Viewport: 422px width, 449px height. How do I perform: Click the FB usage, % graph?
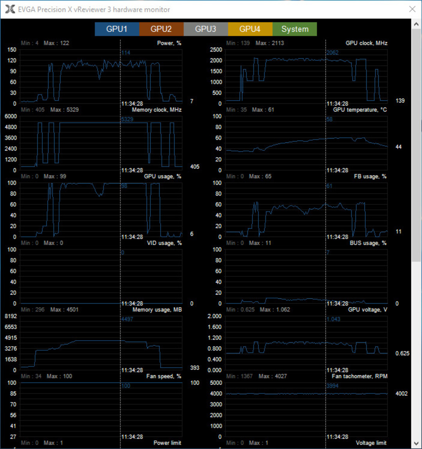306,210
